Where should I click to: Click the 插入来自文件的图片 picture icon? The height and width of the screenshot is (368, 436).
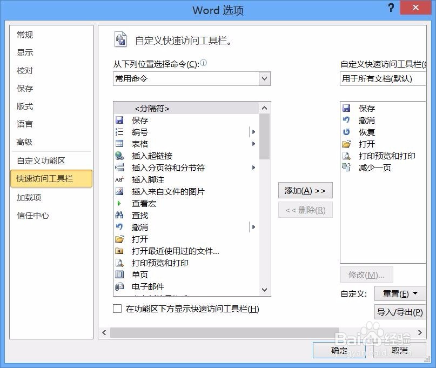pos(119,191)
